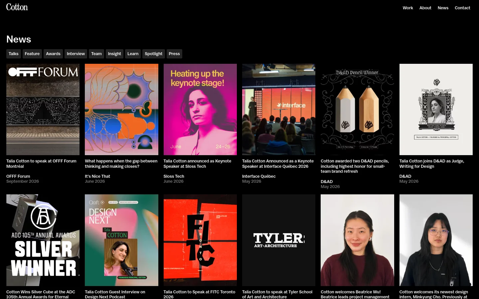Click the 'Sloss Tech' source label
Image resolution: width=479 pixels, height=299 pixels.
(174, 176)
